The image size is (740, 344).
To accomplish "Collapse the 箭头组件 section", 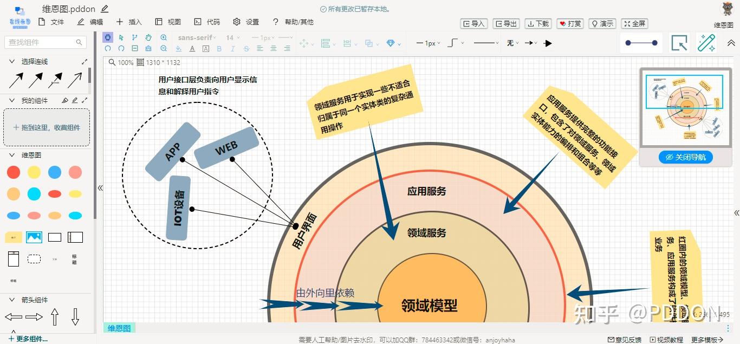I will pos(12,300).
